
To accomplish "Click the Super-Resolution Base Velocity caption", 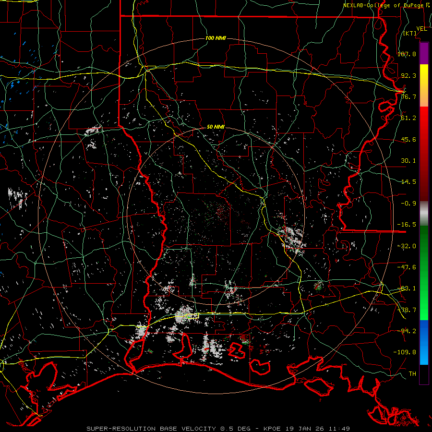I will [x=218, y=429].
